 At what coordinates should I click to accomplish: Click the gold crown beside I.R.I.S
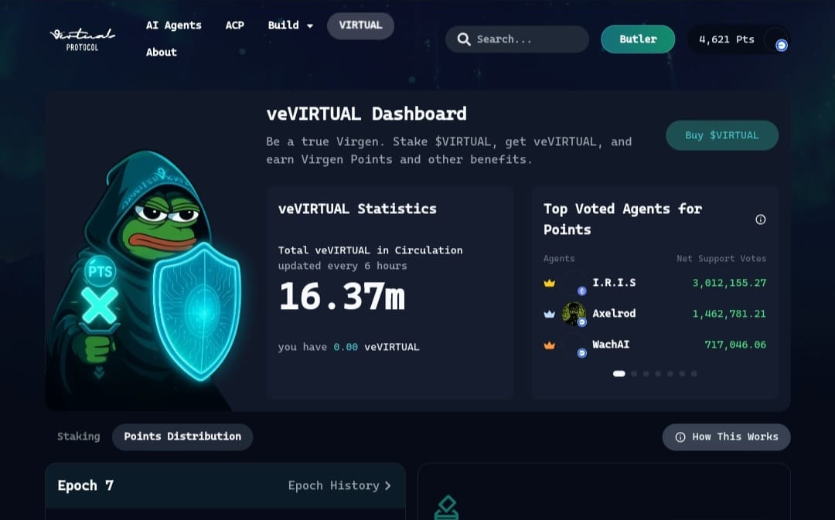click(550, 283)
